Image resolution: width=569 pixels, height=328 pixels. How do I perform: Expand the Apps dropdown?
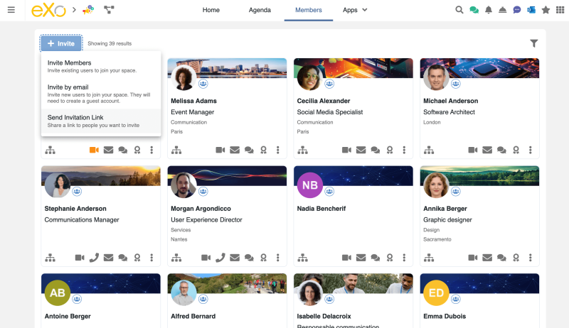pyautogui.click(x=355, y=10)
